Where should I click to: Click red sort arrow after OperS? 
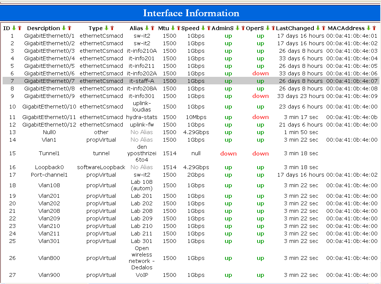[273, 28]
